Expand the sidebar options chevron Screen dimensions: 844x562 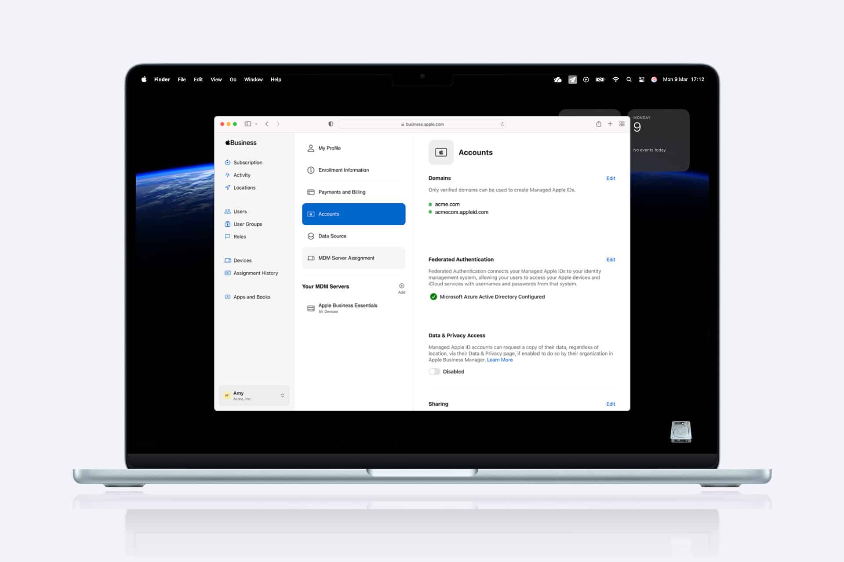tap(256, 124)
